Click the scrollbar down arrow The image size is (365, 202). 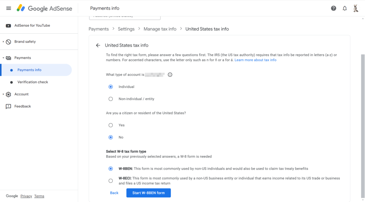click(x=363, y=200)
